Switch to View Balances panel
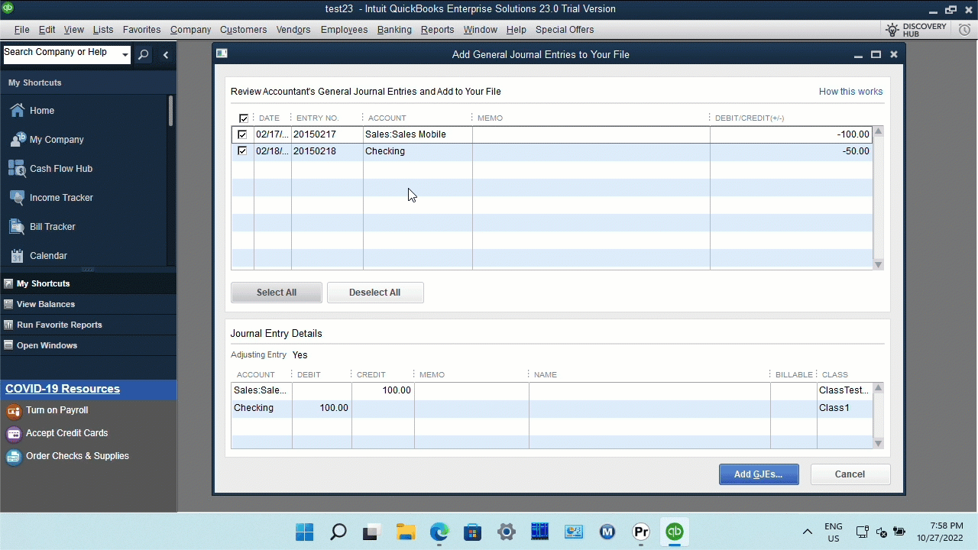Image resolution: width=978 pixels, height=550 pixels. [x=88, y=304]
